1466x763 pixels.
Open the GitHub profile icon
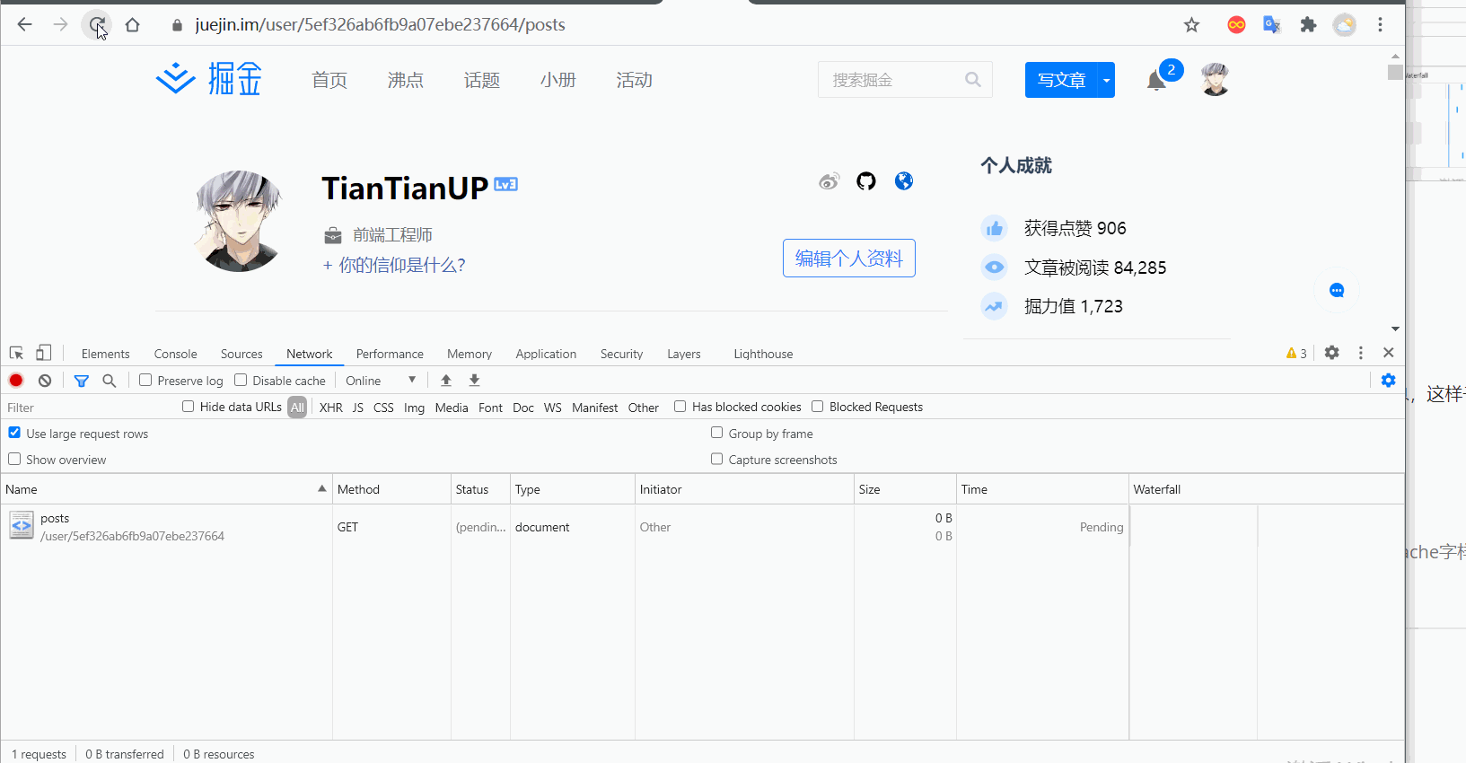click(x=865, y=181)
